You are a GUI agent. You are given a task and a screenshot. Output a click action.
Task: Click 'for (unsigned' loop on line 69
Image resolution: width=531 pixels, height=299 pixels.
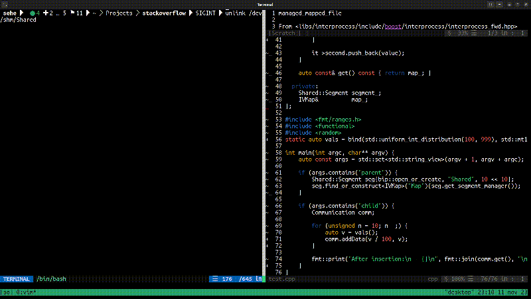point(333,226)
